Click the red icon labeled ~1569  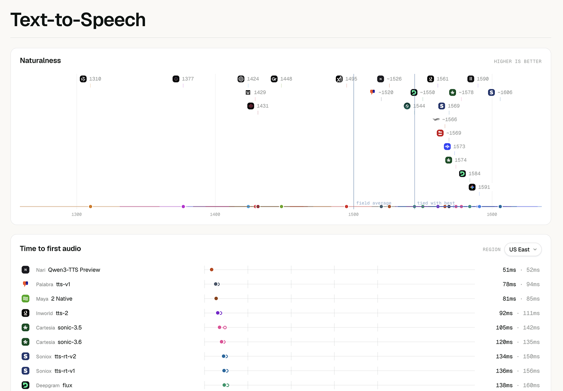pos(440,133)
